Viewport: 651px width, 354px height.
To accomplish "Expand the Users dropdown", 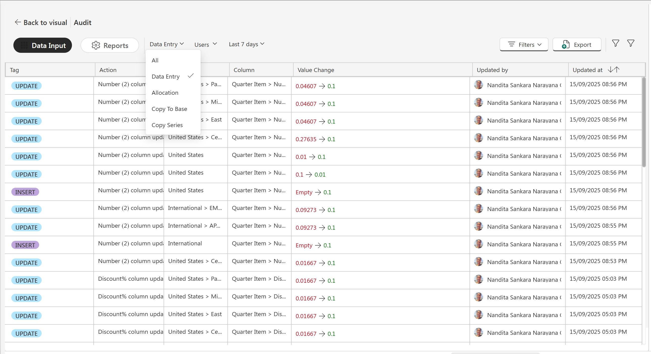I will tap(206, 44).
